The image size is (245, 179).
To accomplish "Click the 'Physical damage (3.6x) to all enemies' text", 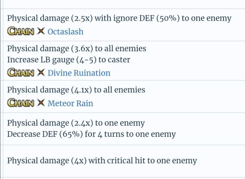I will pos(77,48).
